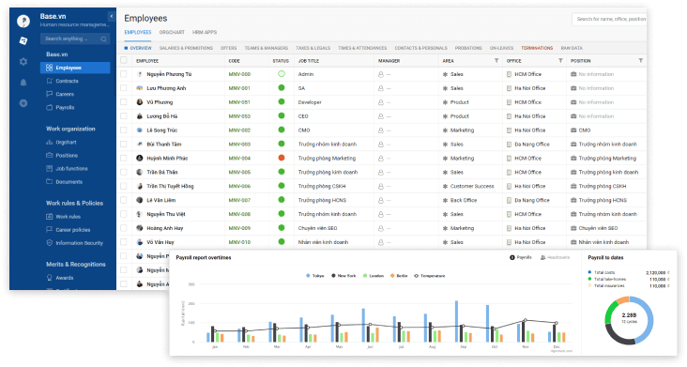Open the notifications bell icon

(x=23, y=83)
